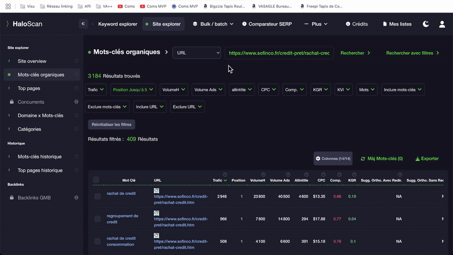Expand the VolumeH filter

click(174, 90)
